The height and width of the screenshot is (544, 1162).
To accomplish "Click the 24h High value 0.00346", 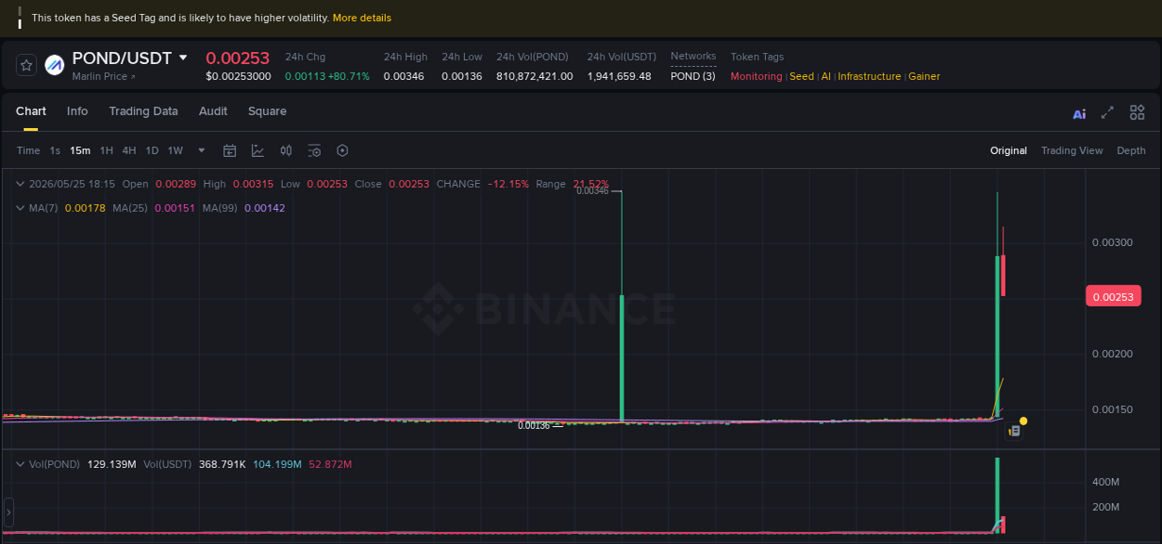I will point(403,76).
